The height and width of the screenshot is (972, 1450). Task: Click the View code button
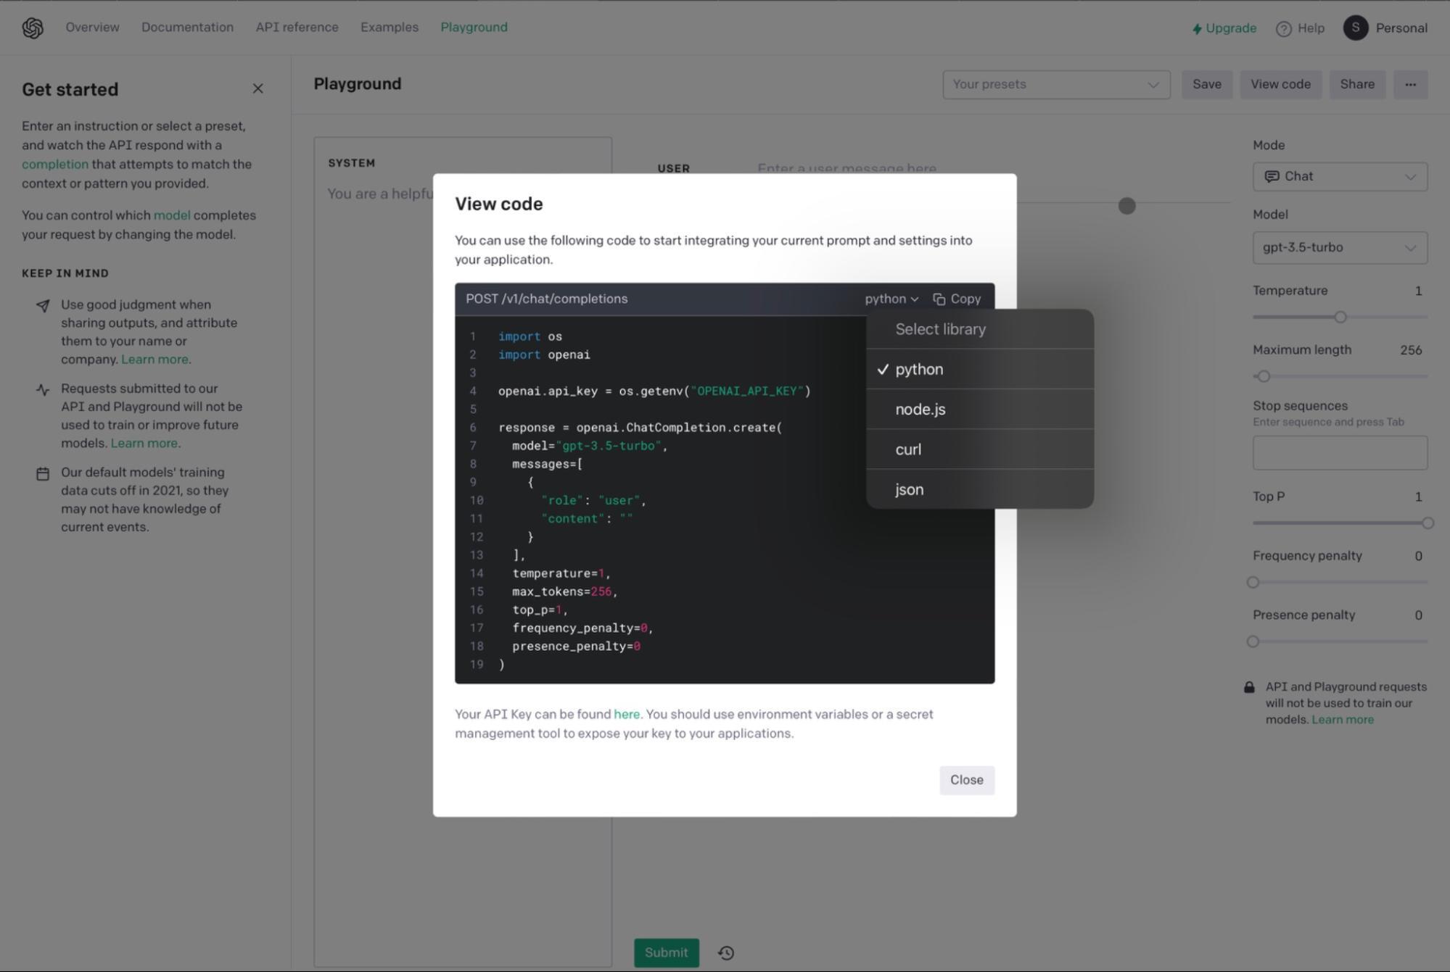[1280, 84]
